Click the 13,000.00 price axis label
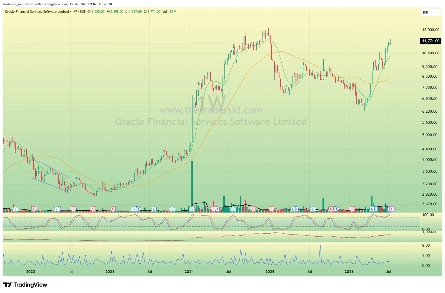Image resolution: width=445 pixels, height=293 pixels. pos(431,30)
